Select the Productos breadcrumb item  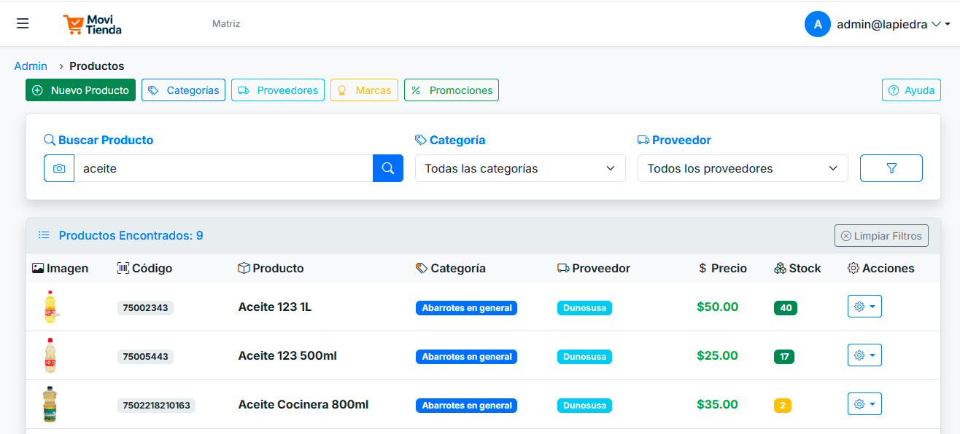coord(96,66)
